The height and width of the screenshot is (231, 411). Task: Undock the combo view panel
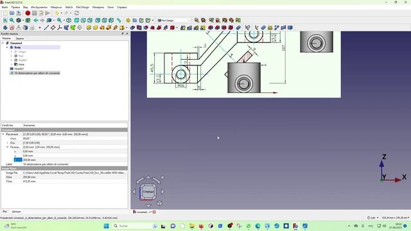123,33
